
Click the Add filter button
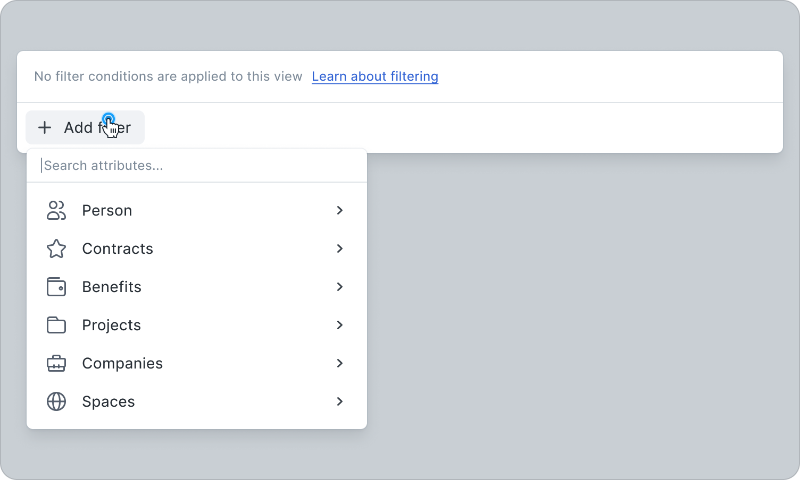point(85,127)
